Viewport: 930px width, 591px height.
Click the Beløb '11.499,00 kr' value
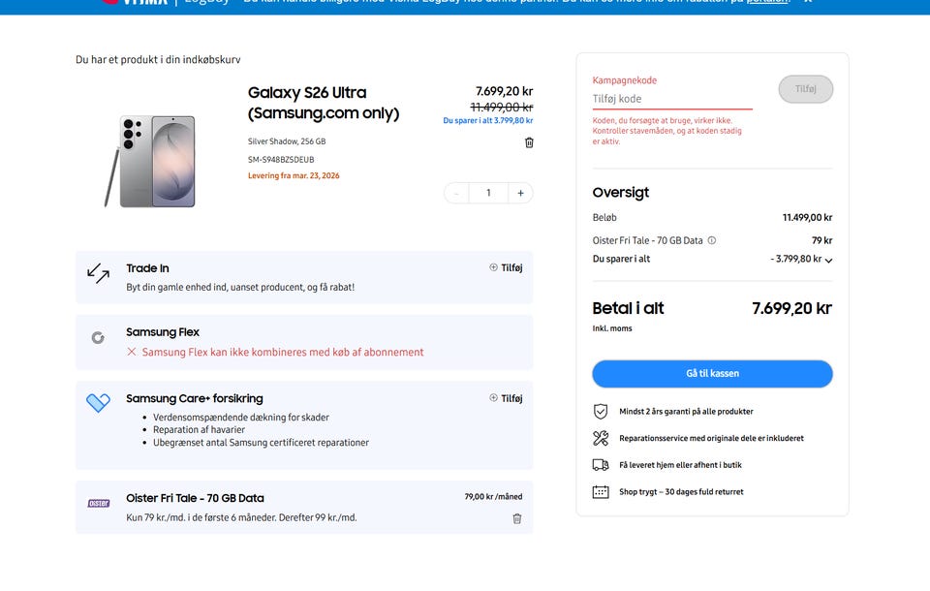[x=807, y=218]
